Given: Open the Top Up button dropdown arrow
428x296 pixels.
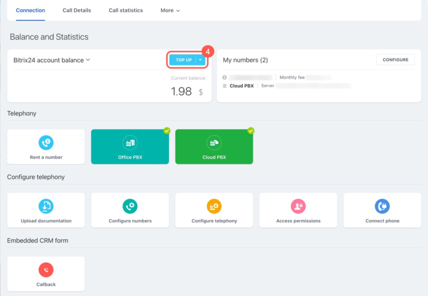Looking at the screenshot, I should pos(200,60).
